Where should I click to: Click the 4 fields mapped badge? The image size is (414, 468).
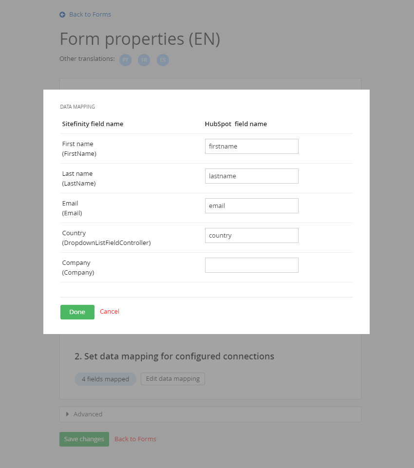(105, 379)
